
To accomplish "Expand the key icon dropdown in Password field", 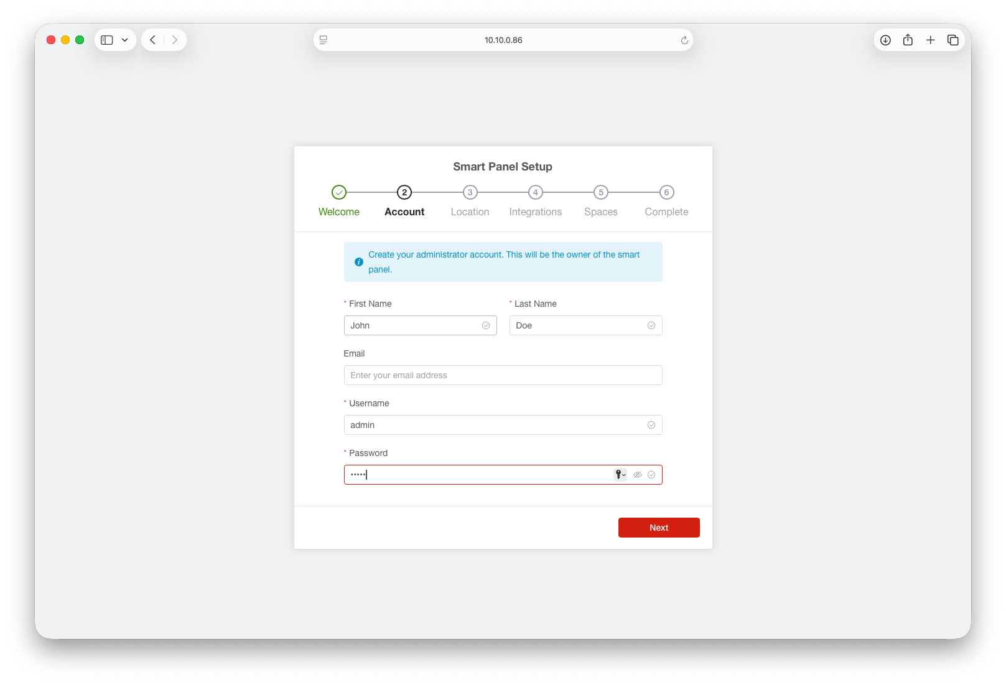I will pos(623,474).
